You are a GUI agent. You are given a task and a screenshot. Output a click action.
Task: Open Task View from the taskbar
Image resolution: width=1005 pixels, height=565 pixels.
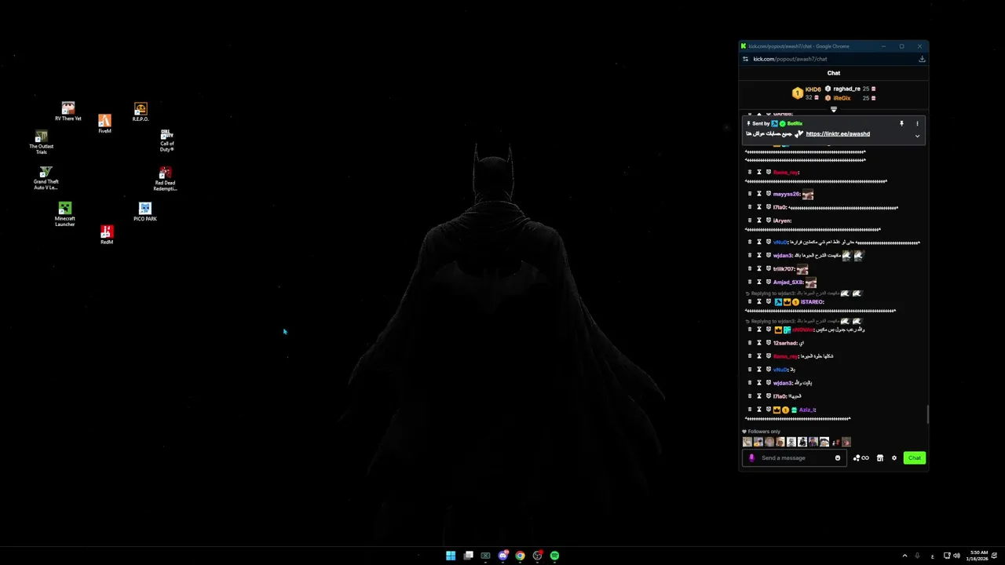click(x=468, y=556)
